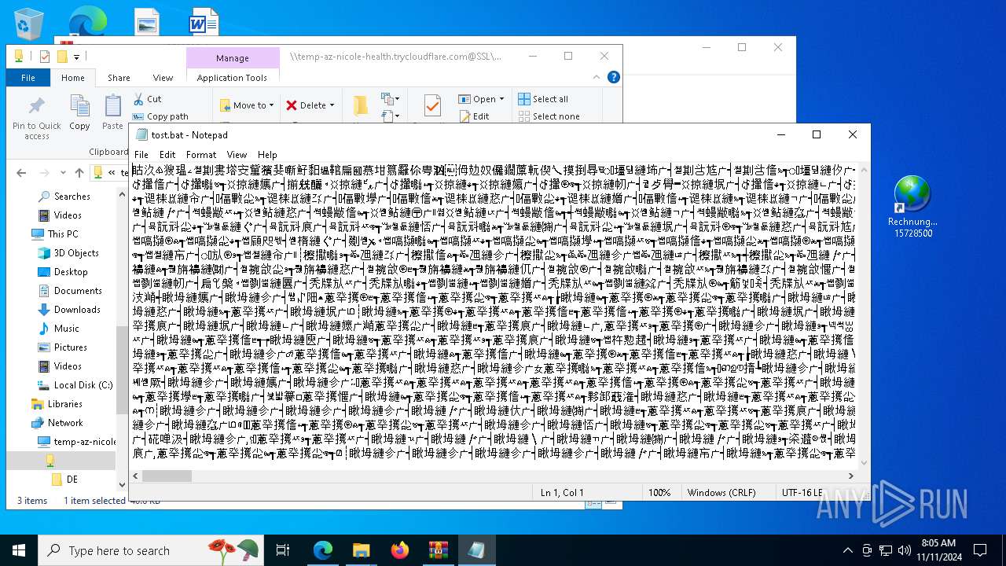Image resolution: width=1006 pixels, height=566 pixels.
Task: Click Select none in the ribbon
Action: point(549,116)
